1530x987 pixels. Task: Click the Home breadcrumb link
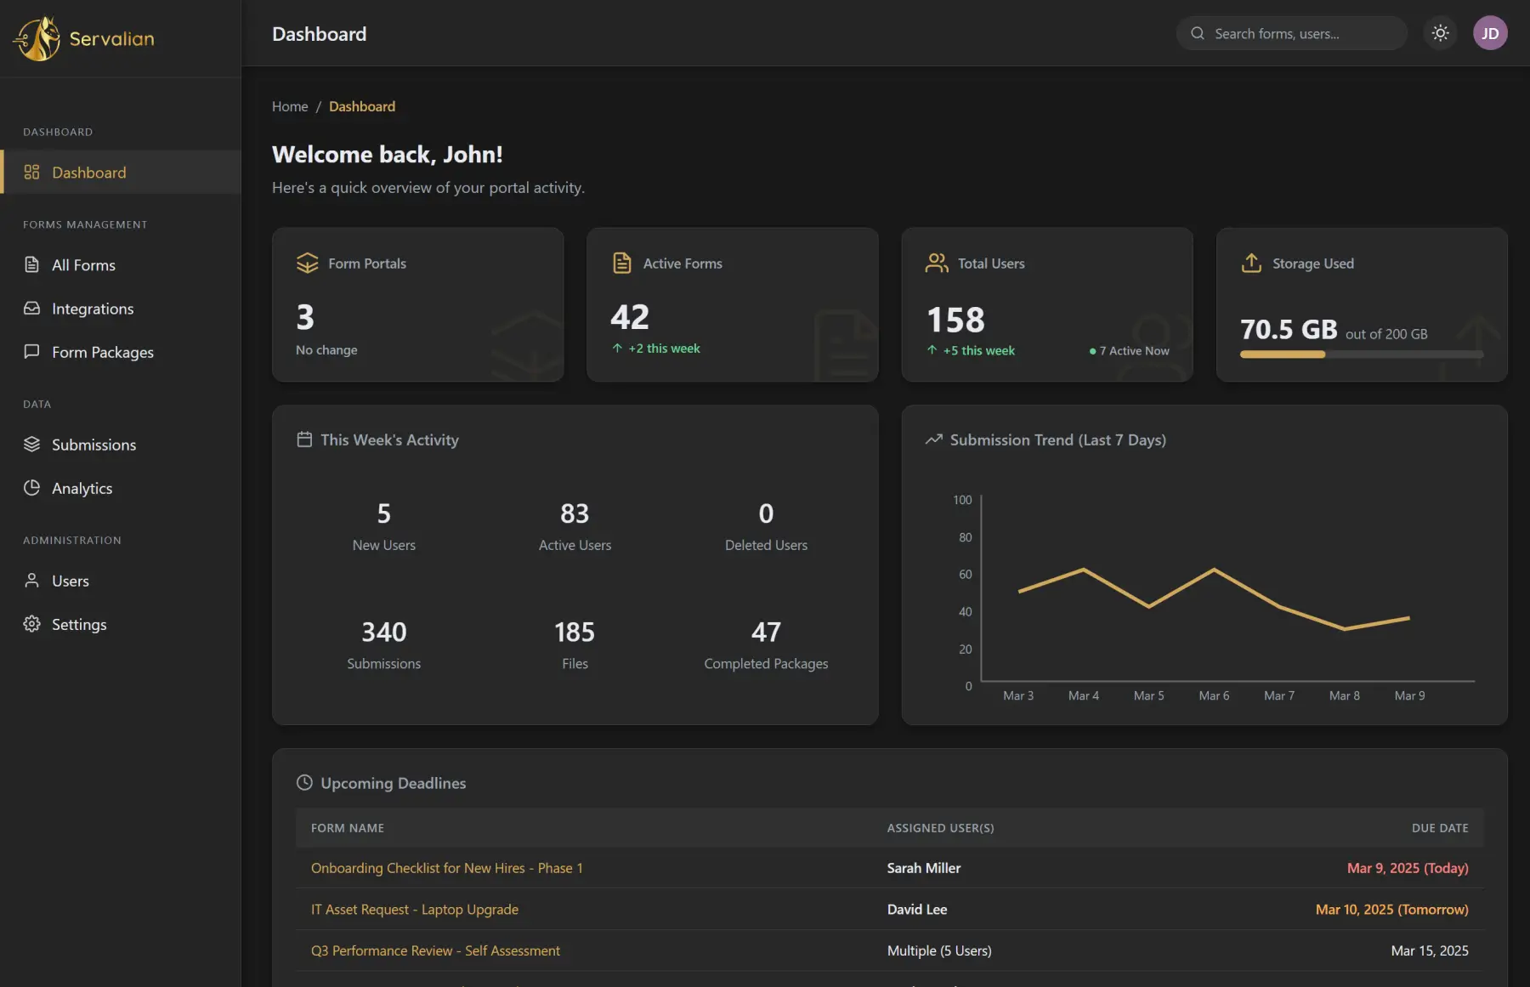290,106
